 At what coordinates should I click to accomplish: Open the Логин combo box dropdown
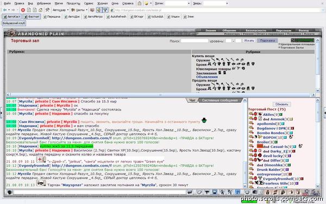tap(189, 3)
